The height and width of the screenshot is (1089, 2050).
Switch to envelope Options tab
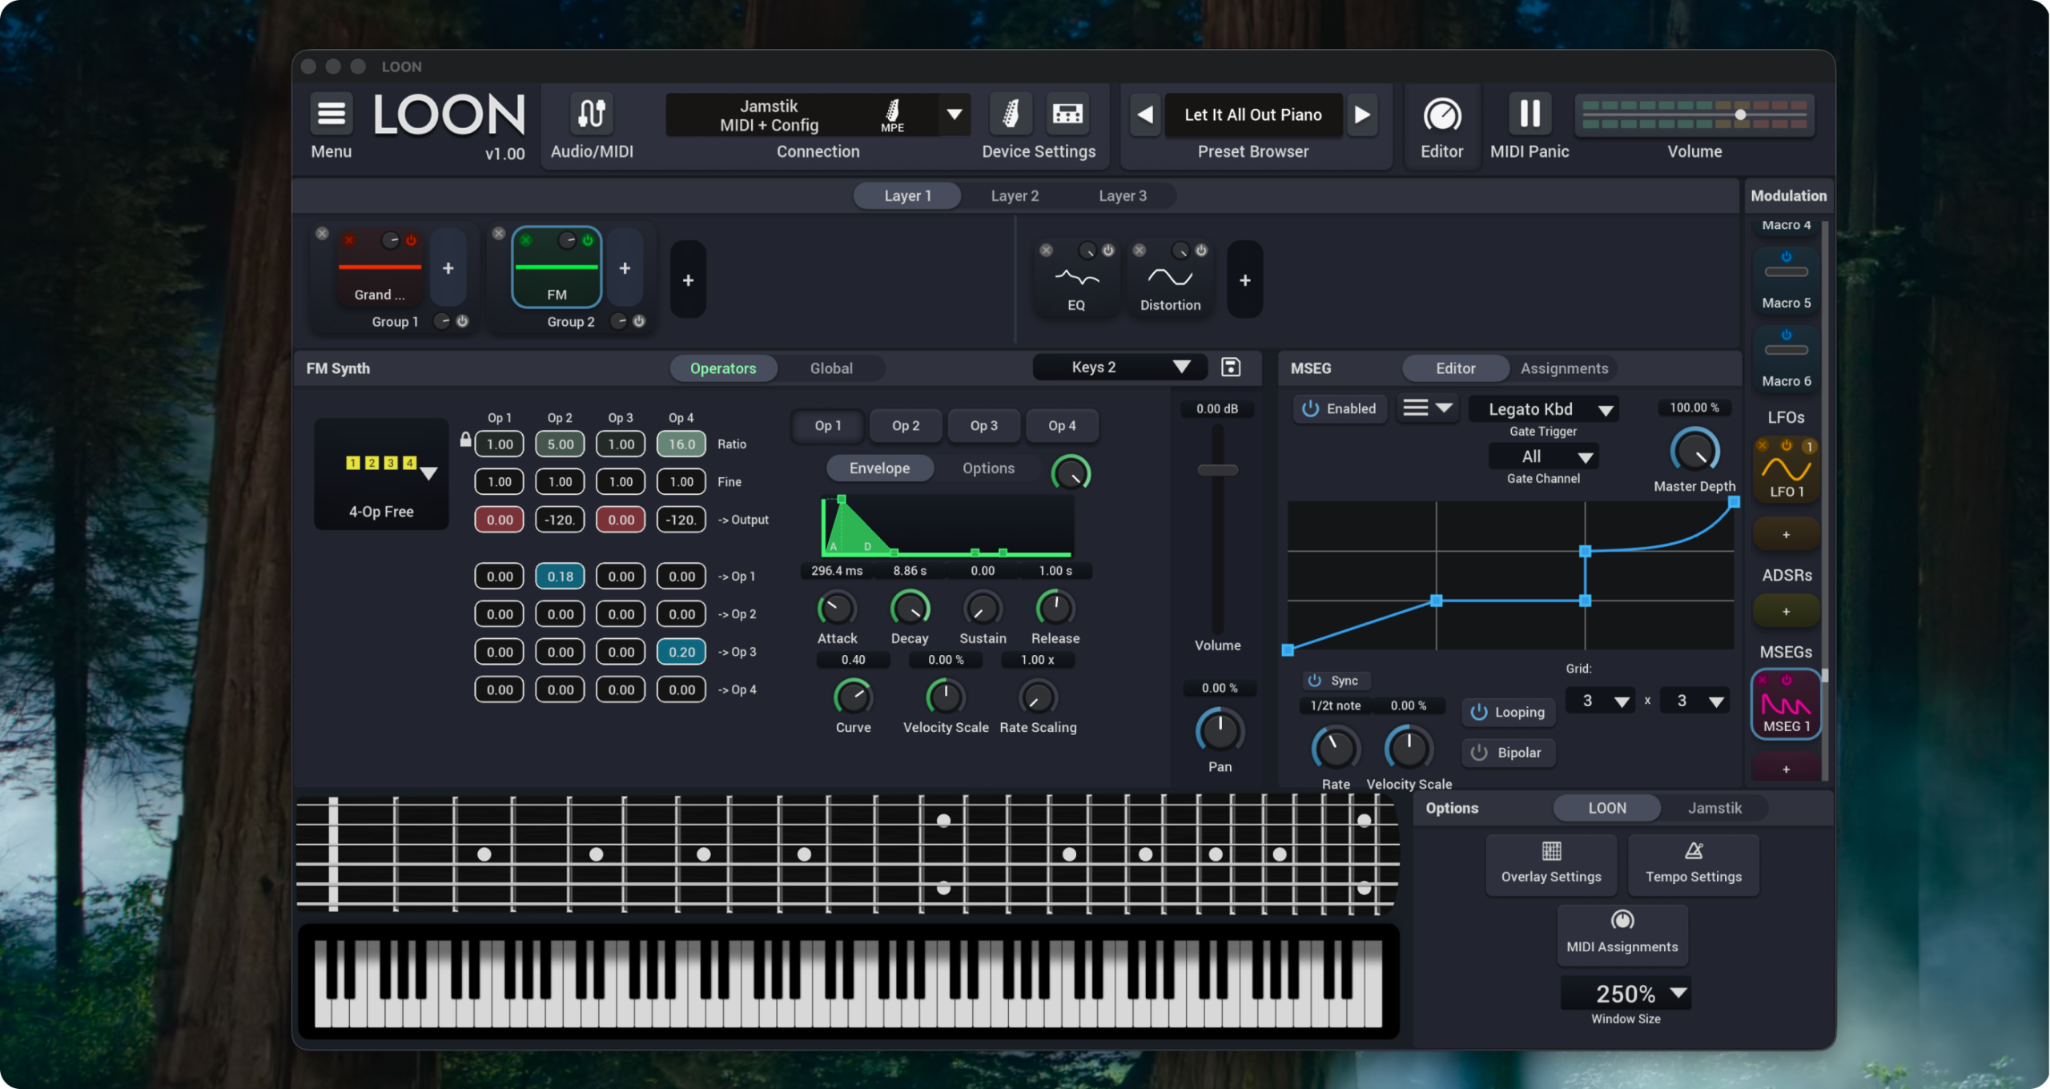pos(987,468)
